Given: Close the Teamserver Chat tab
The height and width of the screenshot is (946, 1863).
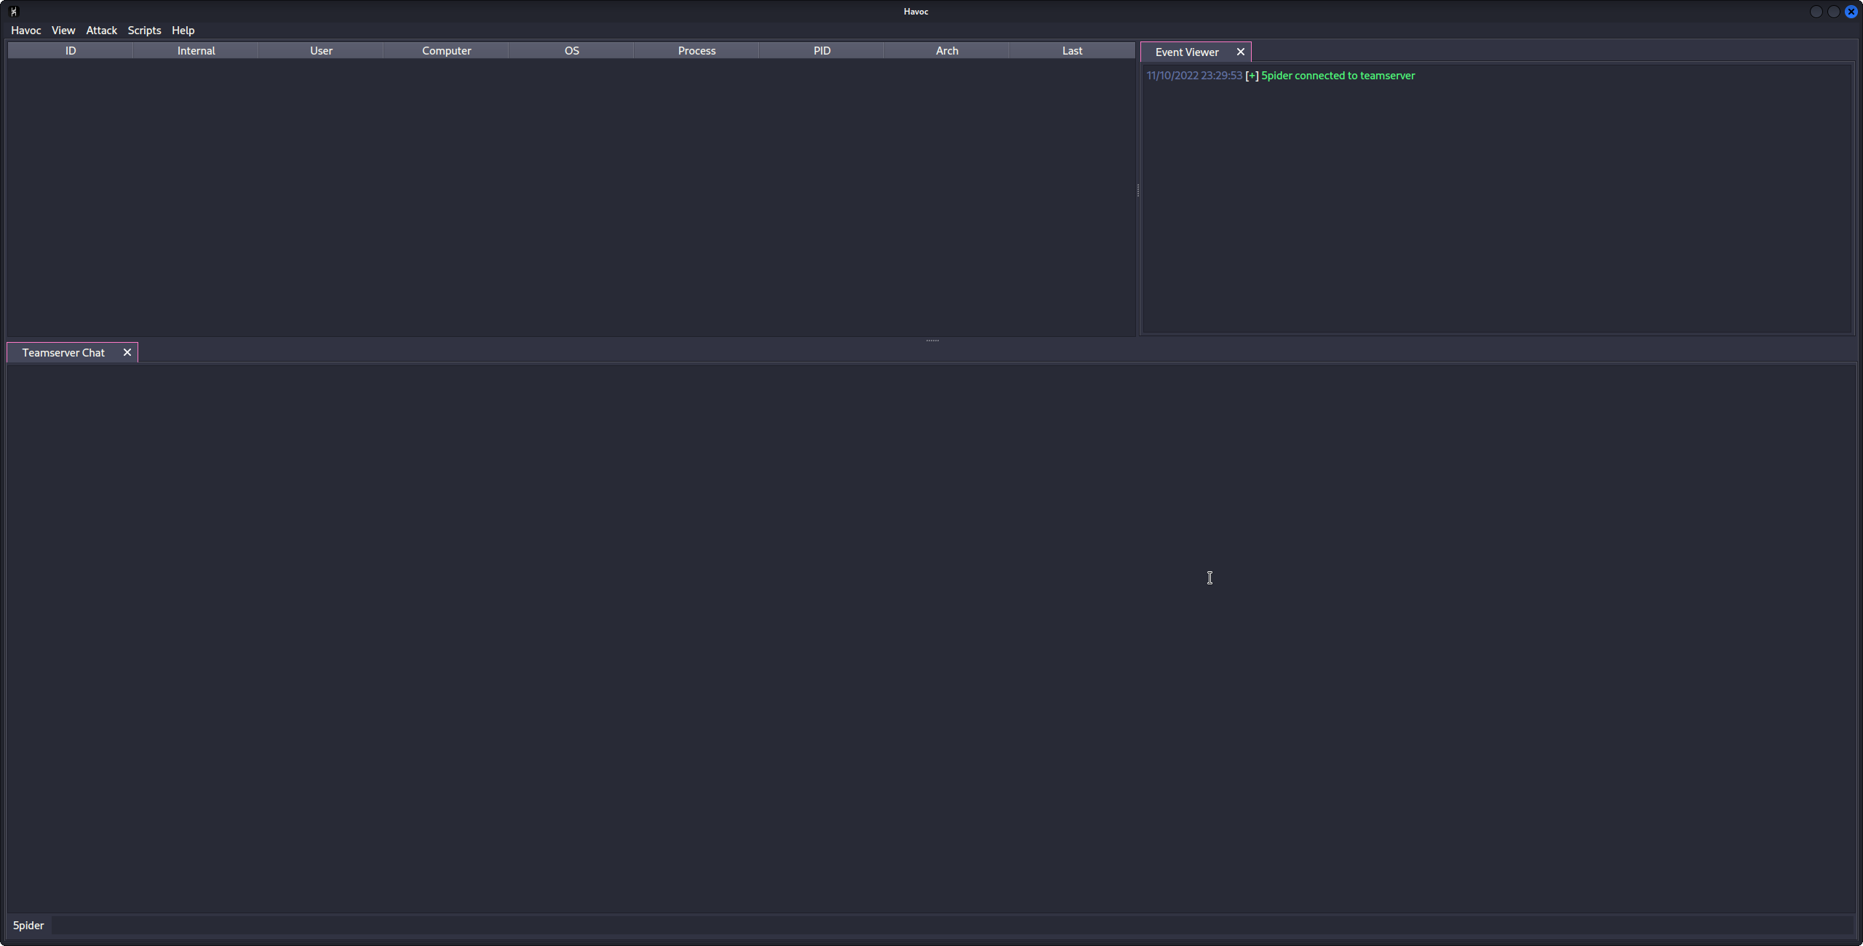Looking at the screenshot, I should [127, 352].
